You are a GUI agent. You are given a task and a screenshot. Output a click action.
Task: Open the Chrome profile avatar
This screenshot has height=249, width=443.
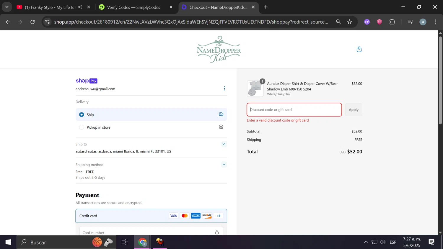click(423, 22)
